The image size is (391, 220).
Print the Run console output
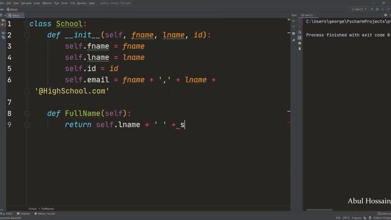click(299, 43)
